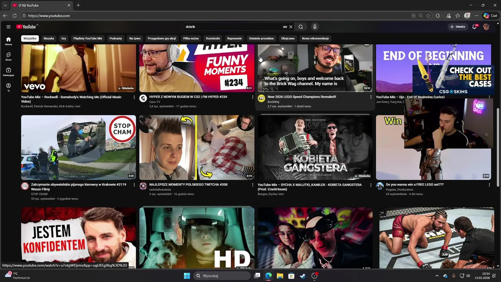Reload the page with the refresh icon

pyautogui.click(x=14, y=16)
